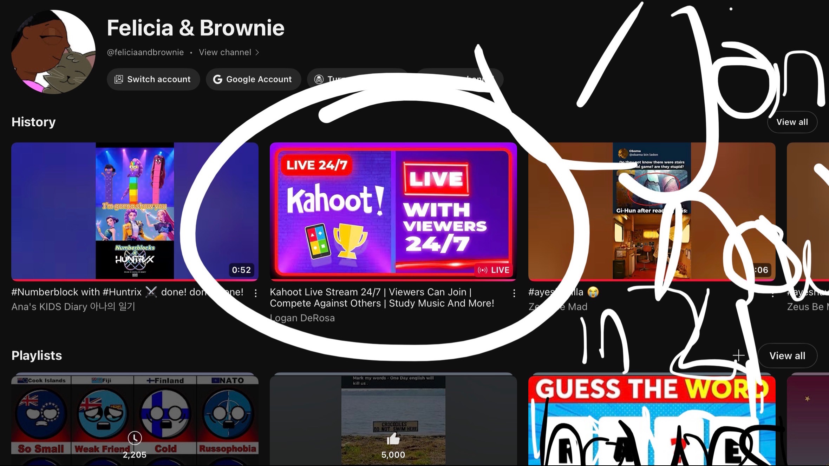Play the Numberblocks Huntrix short thumbnail
Viewport: 829px width, 466px height.
(x=135, y=211)
